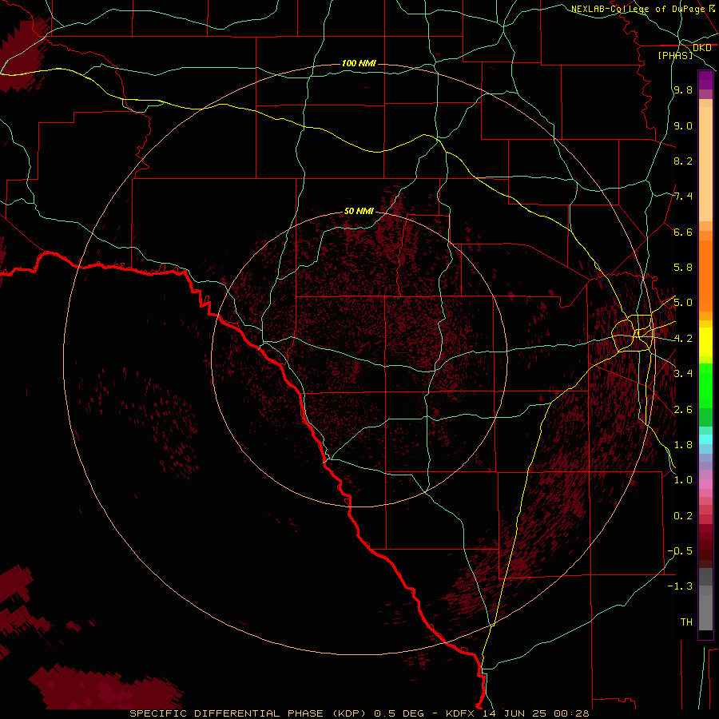This screenshot has width=719, height=719.
Task: Click the -0.5 scale label
Action: [x=680, y=551]
